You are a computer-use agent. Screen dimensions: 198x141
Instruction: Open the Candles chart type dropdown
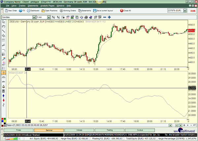pos(34,17)
